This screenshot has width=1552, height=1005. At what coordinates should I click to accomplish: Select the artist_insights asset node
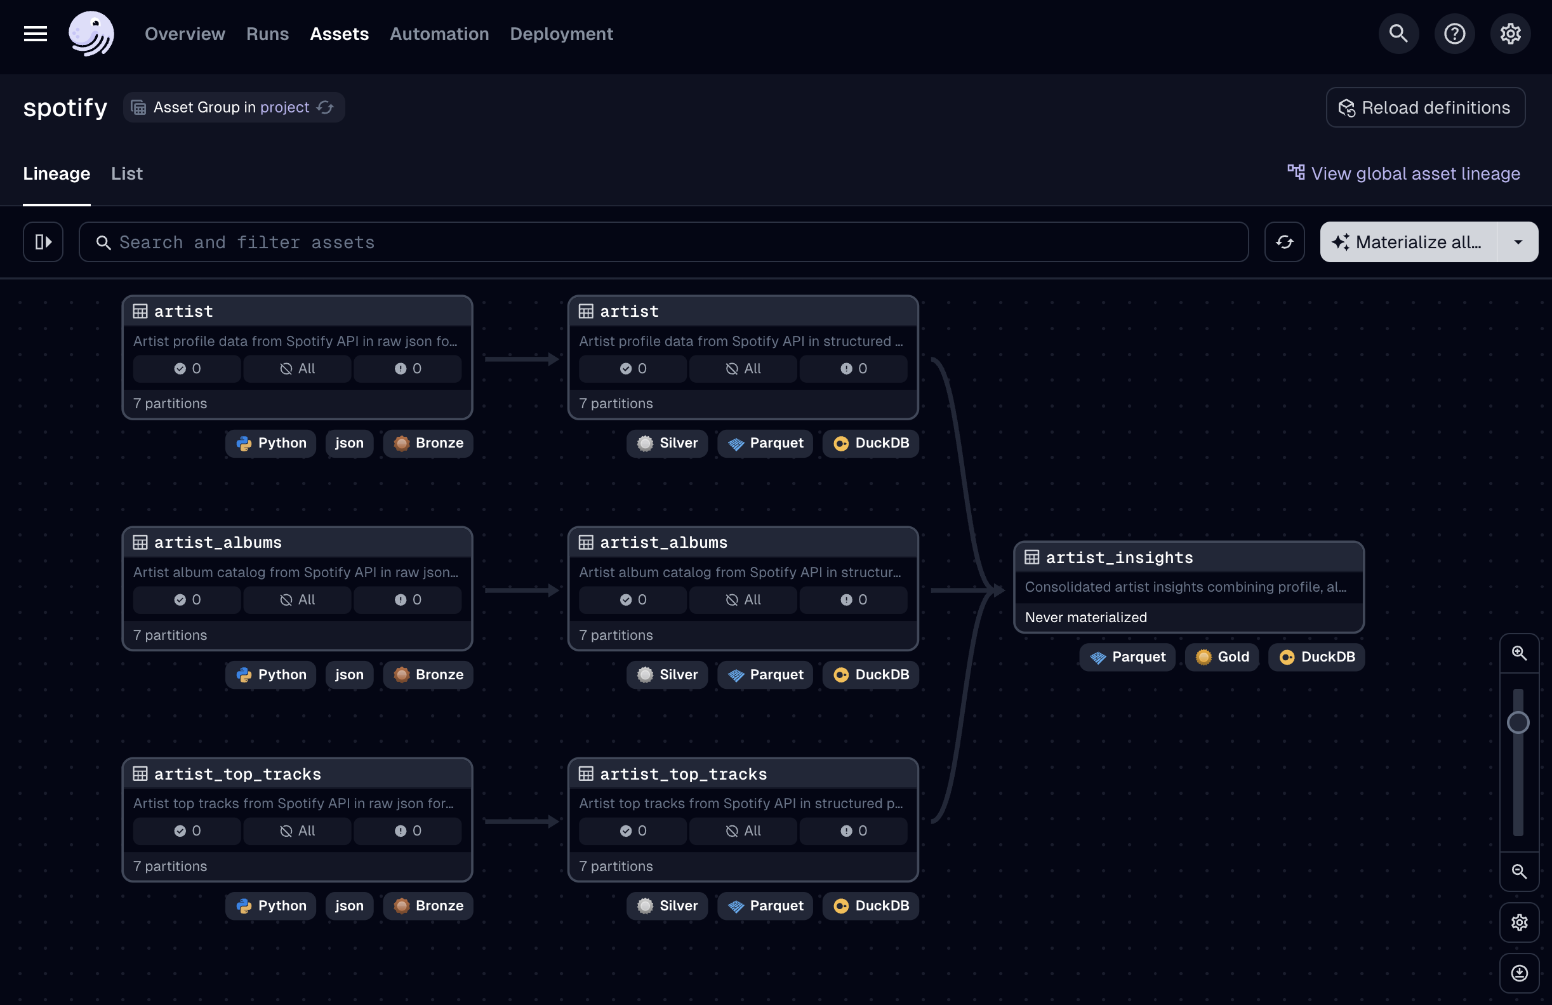(x=1189, y=587)
